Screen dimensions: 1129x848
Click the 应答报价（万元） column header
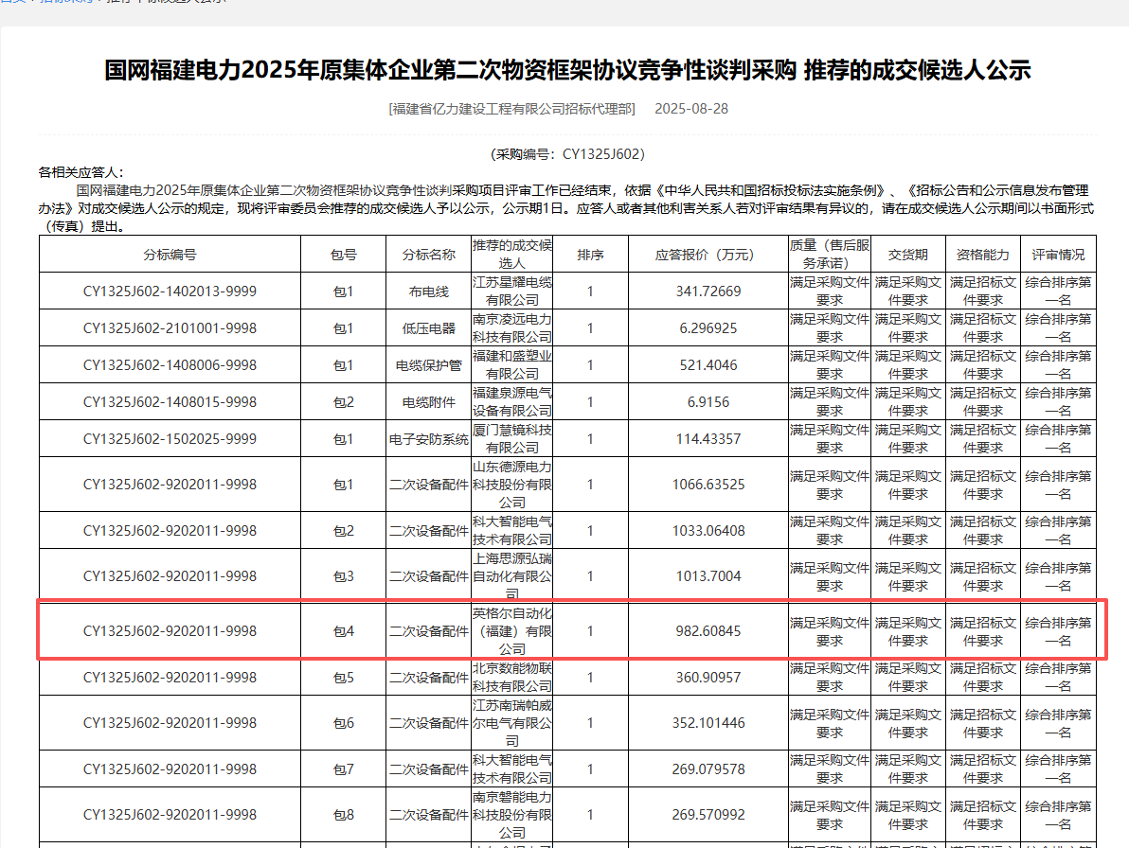708,255
